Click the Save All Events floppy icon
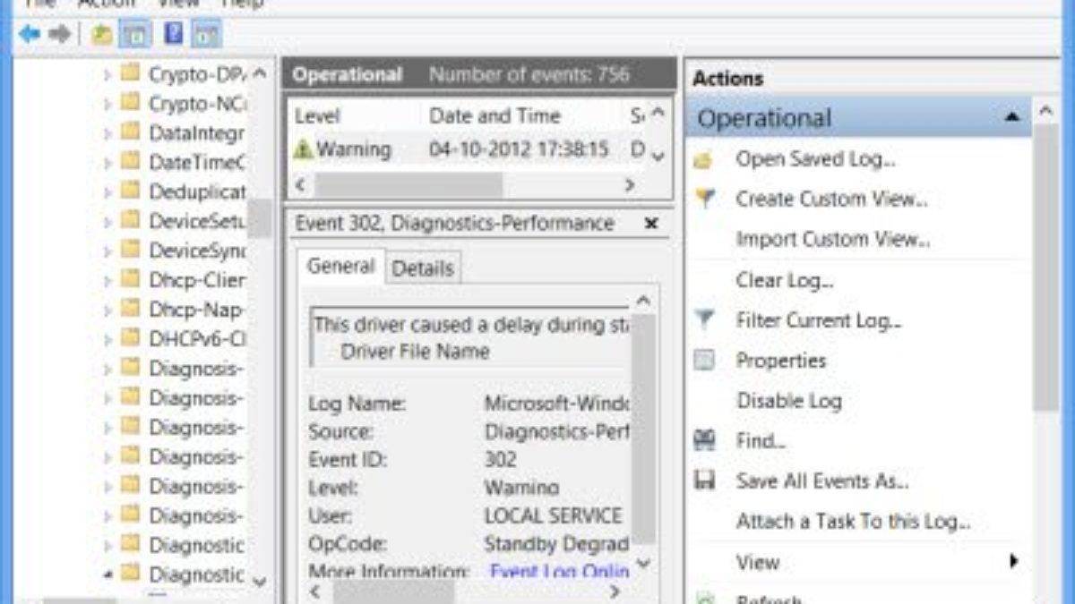 click(x=705, y=481)
